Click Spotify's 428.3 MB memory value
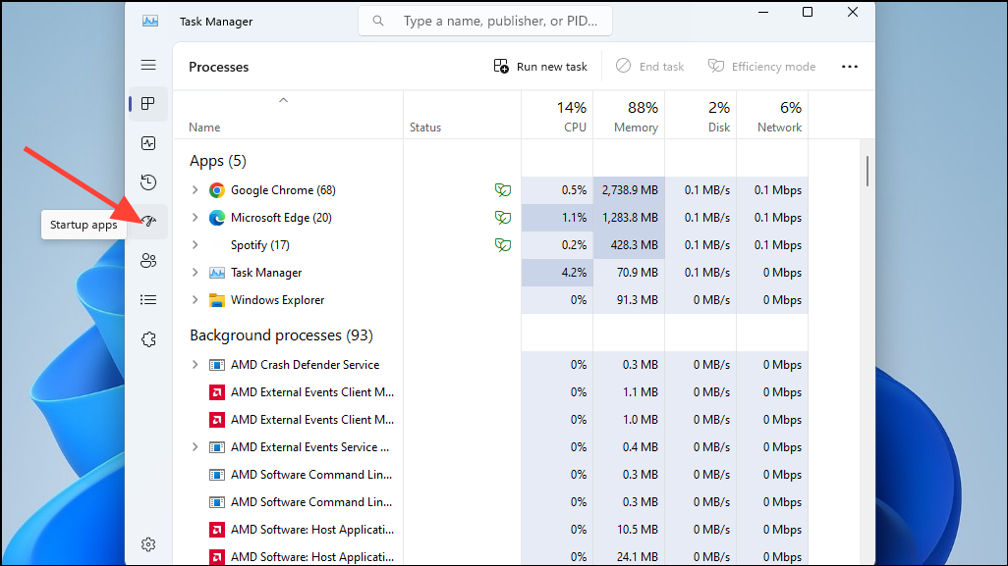1008x566 pixels. tap(635, 245)
